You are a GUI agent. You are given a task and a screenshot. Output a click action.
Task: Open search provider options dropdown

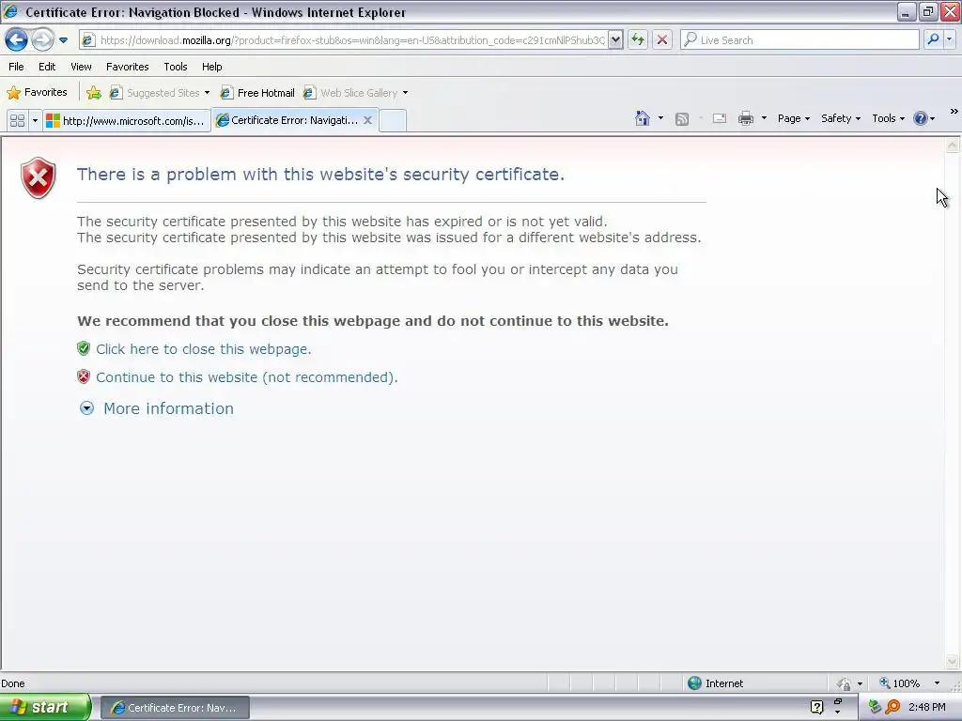949,40
